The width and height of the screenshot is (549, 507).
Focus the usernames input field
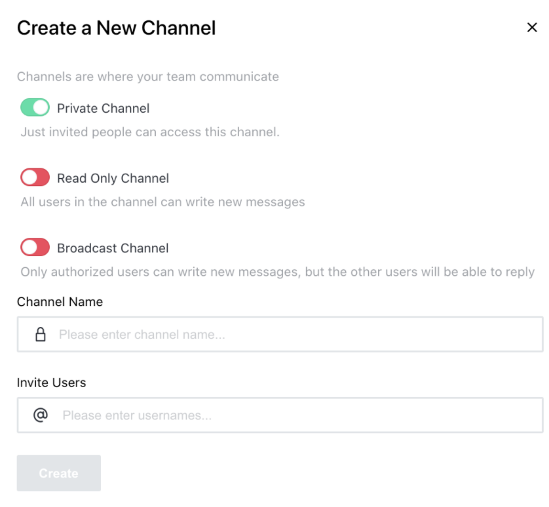tap(295, 415)
